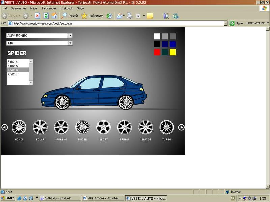This screenshot has height=202, width=270.
Task: Open the History toolbar icon
Action: (x=109, y=16)
